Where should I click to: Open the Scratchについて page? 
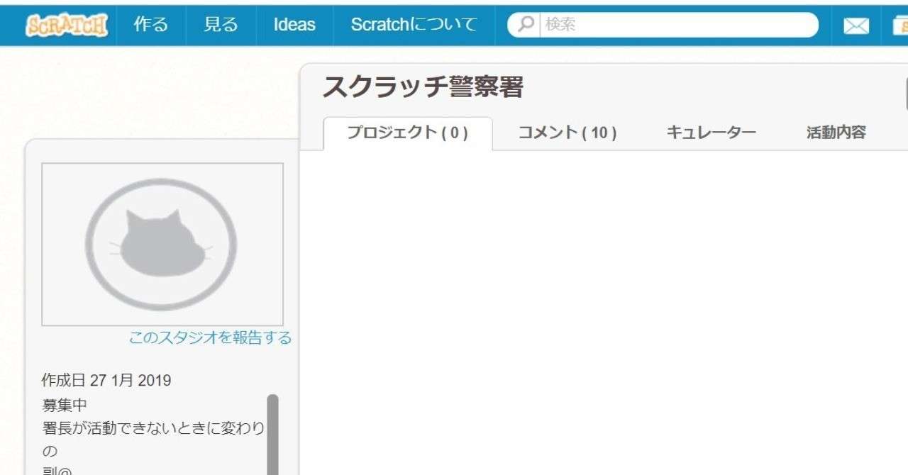point(413,24)
